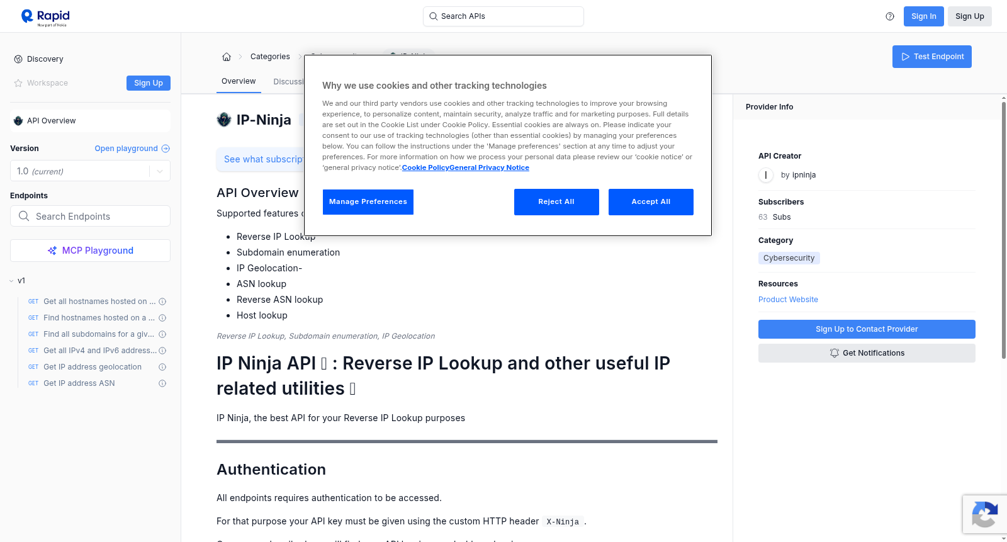Click the Open playground arrow icon
The width and height of the screenshot is (1007, 542).
pyautogui.click(x=166, y=149)
